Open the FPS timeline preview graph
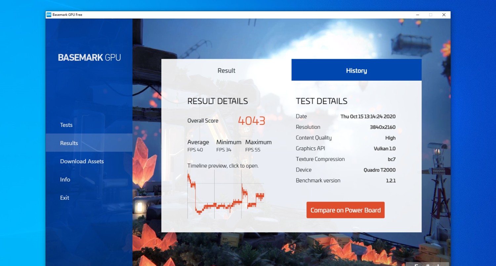 coord(226,194)
